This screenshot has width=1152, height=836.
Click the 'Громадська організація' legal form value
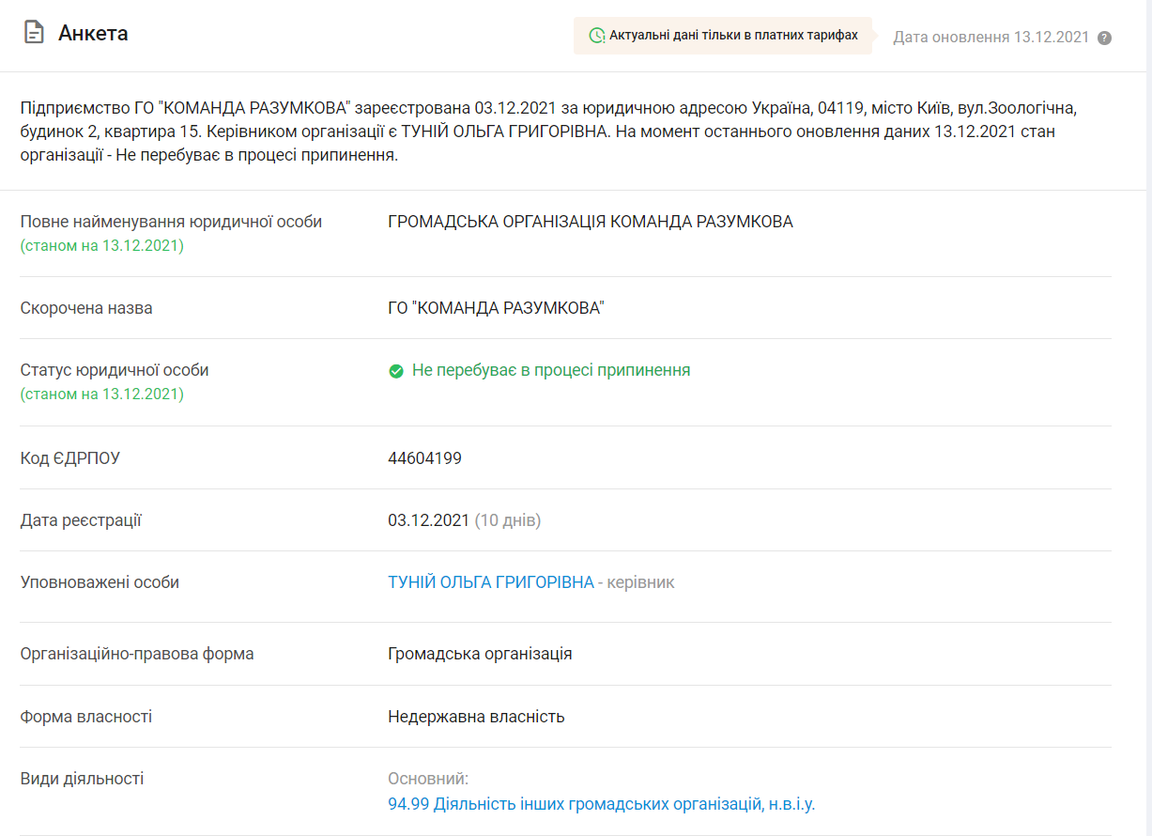(x=480, y=654)
